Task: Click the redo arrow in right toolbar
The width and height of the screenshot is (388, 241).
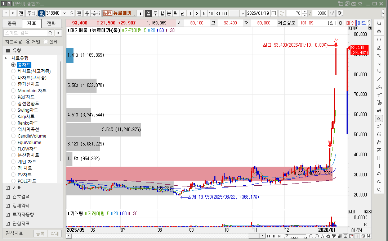Action: (379, 182)
